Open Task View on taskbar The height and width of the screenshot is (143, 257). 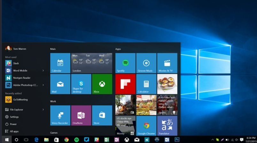tap(26, 140)
